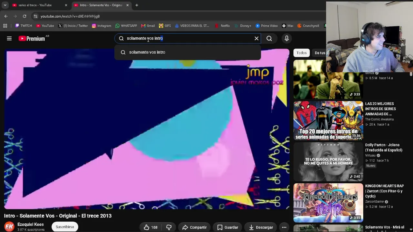This screenshot has height=232, width=413.
Task: Open the Instagram bookmark
Action: click(101, 26)
